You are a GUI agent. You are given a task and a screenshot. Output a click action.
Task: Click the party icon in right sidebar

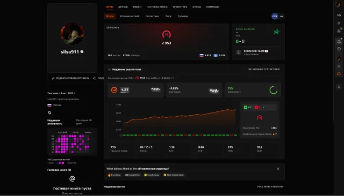coord(339,41)
